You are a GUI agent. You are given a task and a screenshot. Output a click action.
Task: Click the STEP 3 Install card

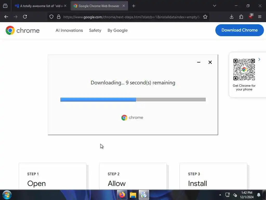pyautogui.click(x=214, y=176)
